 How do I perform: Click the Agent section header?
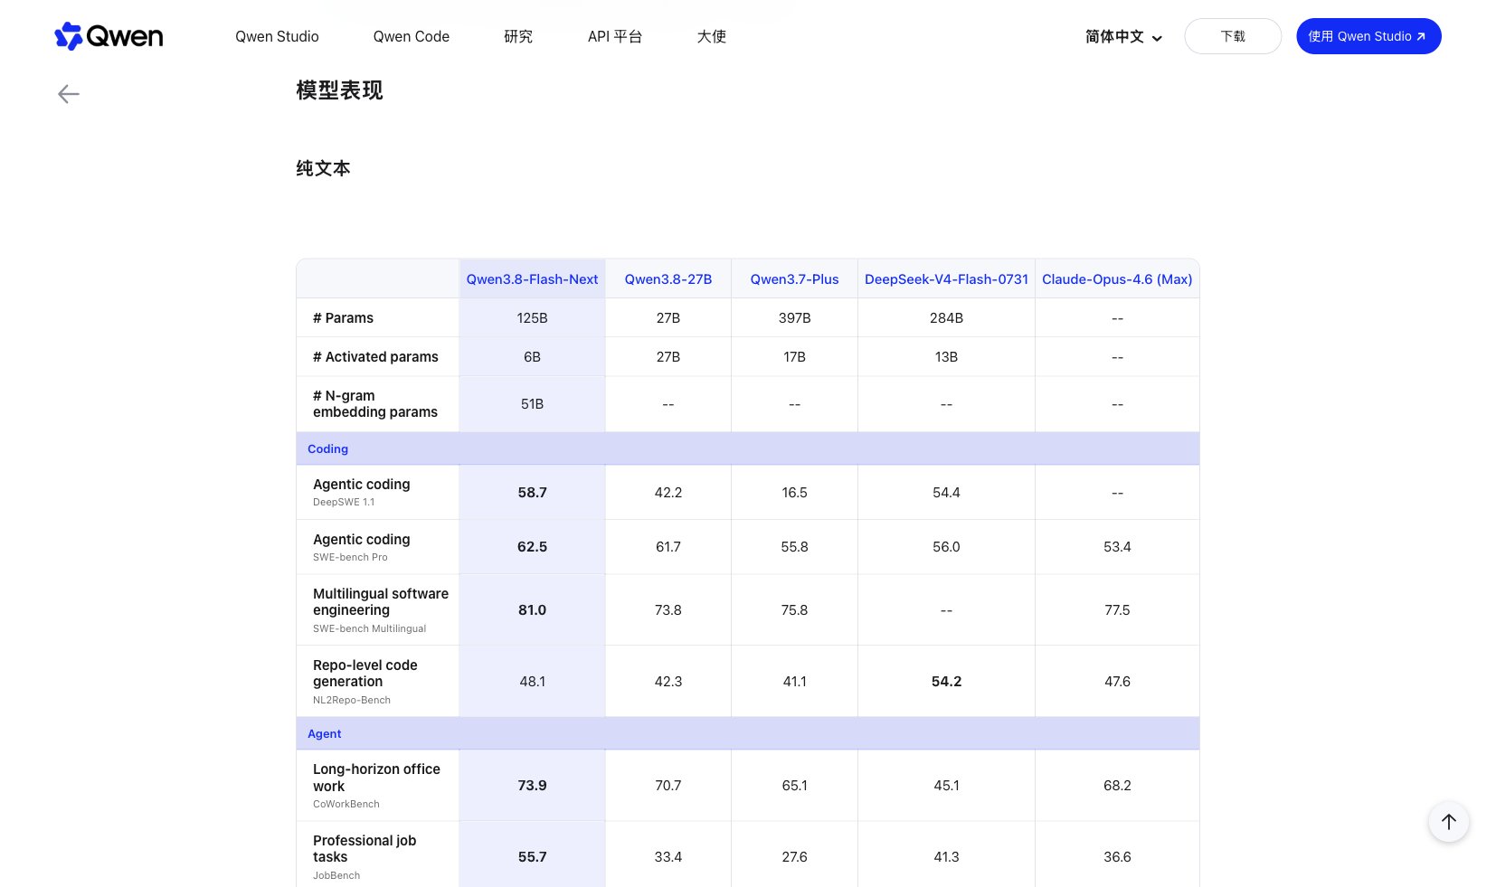324,733
